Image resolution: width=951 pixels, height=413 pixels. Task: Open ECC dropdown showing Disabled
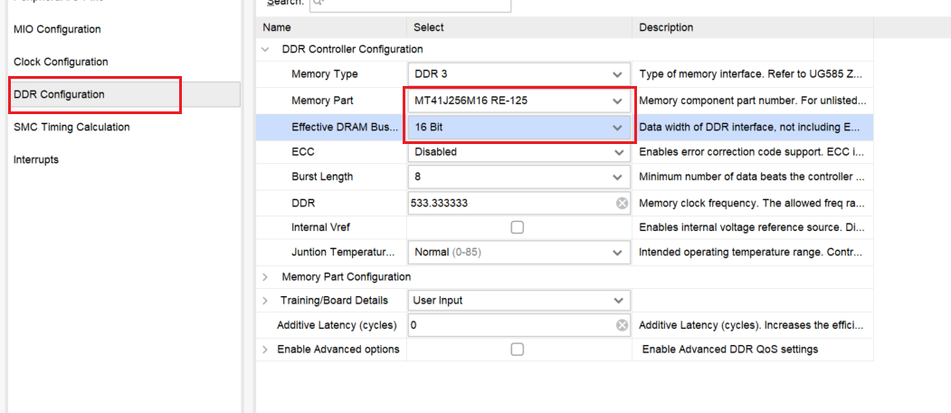click(x=519, y=152)
